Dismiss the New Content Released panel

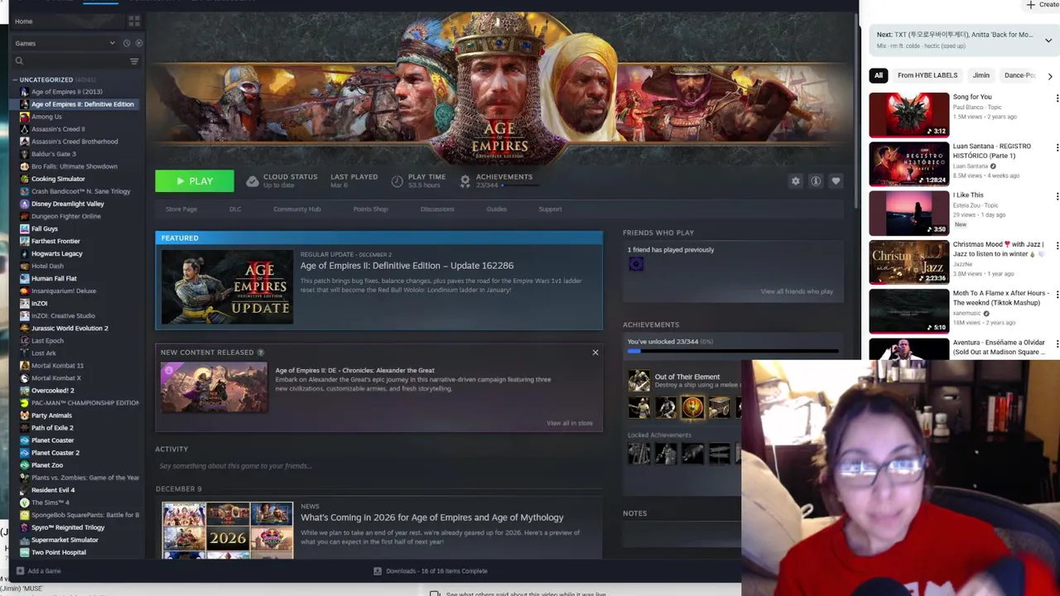(595, 353)
